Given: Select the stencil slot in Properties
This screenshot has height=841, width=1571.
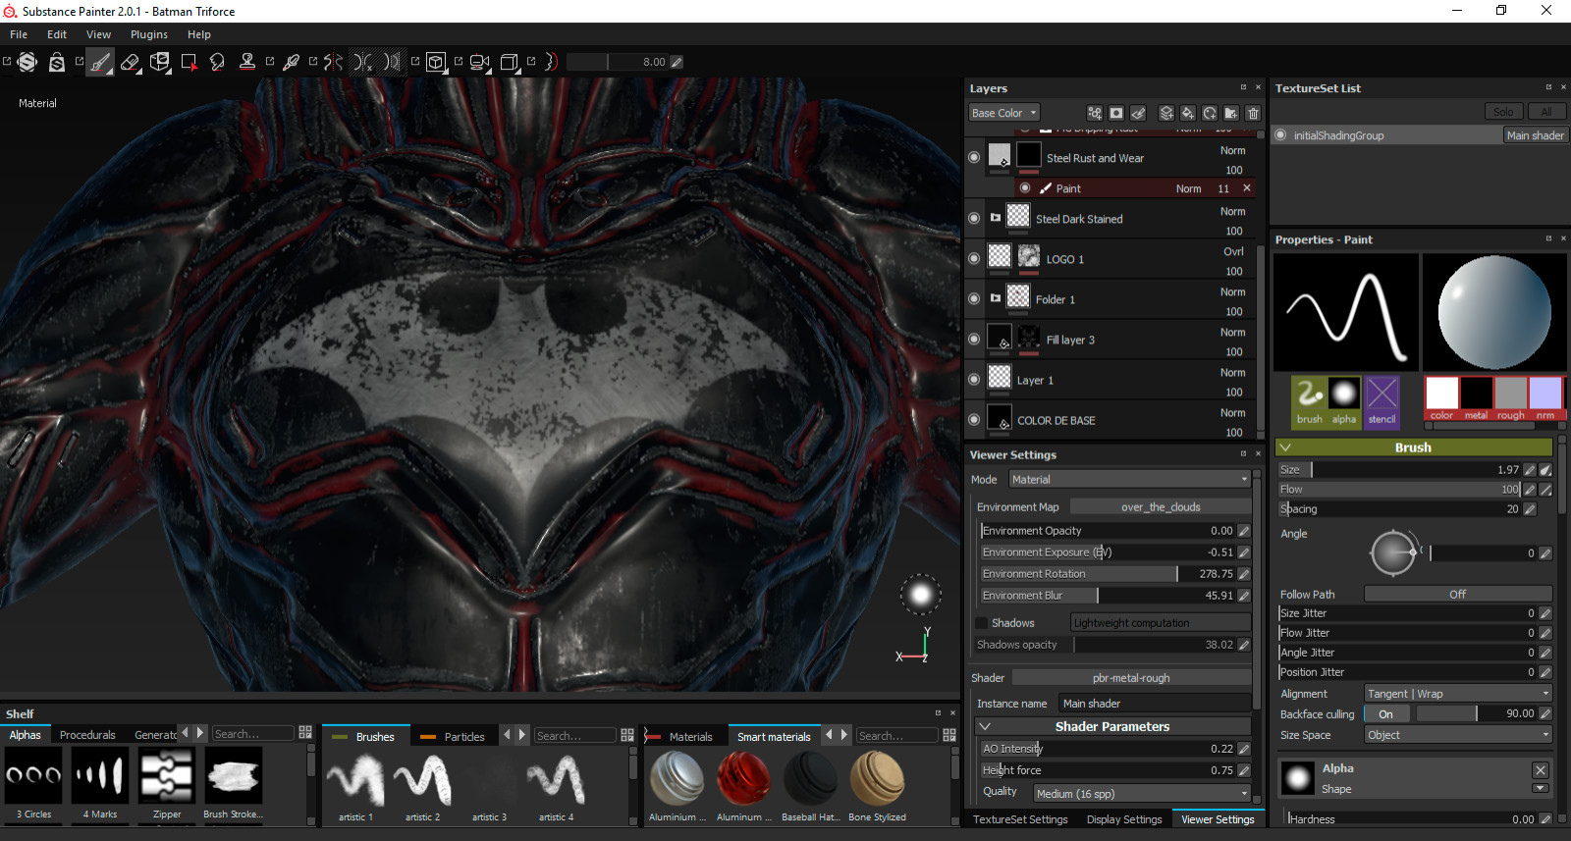Looking at the screenshot, I should pyautogui.click(x=1381, y=401).
